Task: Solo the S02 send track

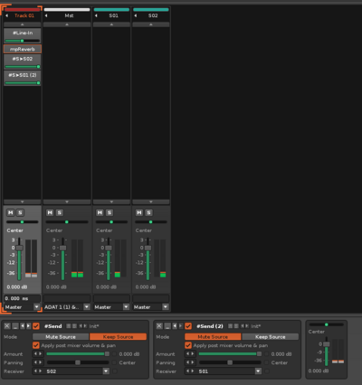Action: [x=149, y=212]
